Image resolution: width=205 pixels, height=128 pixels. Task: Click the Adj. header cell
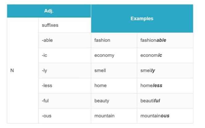click(x=49, y=11)
